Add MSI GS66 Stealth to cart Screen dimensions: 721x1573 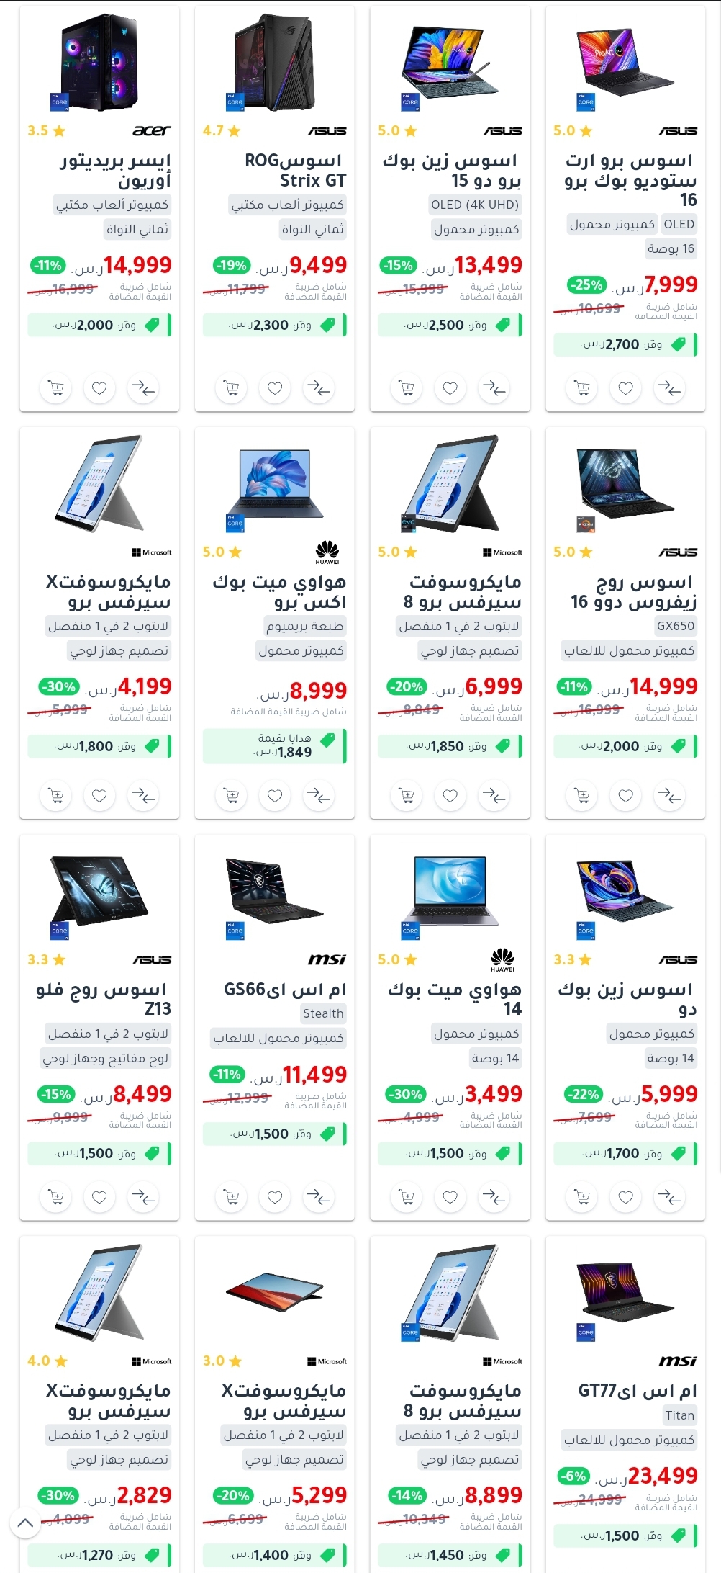231,1197
